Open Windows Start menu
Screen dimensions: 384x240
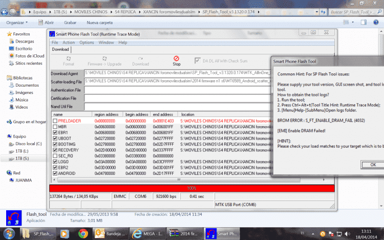9,234
